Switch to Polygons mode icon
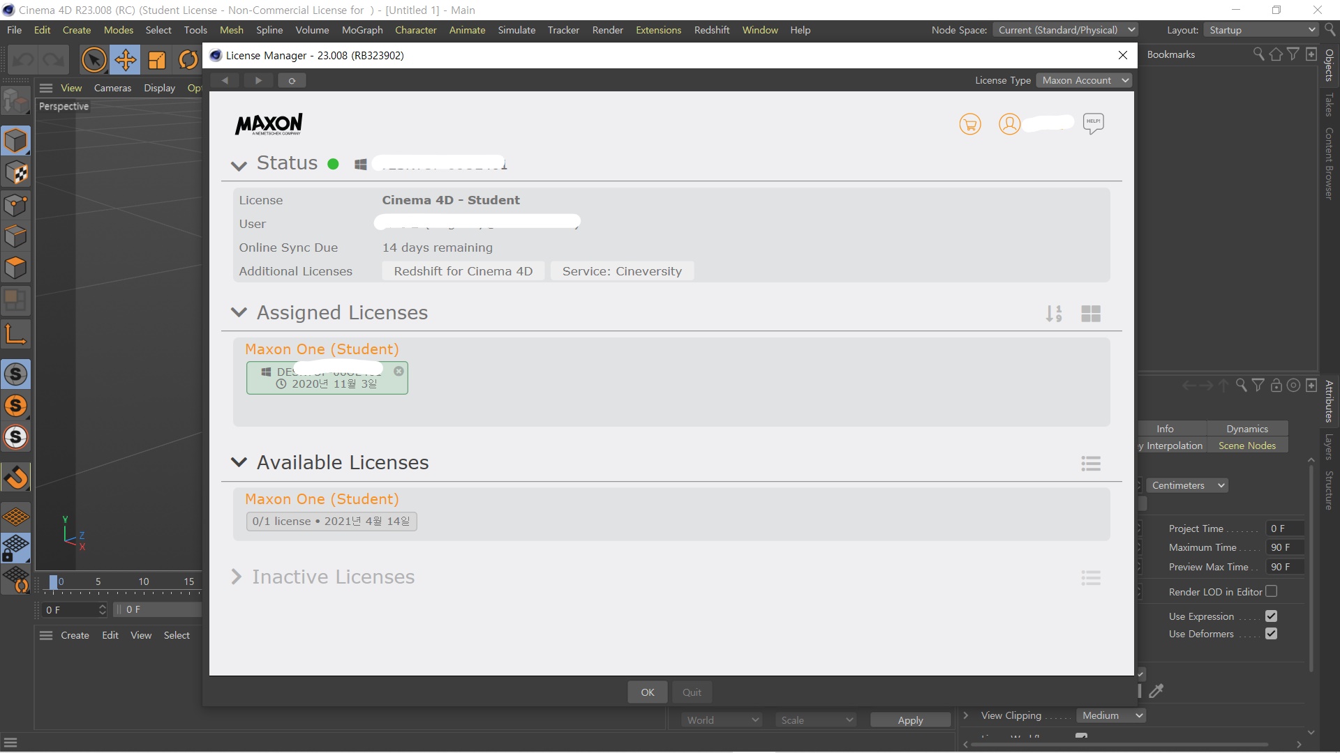 click(15, 268)
